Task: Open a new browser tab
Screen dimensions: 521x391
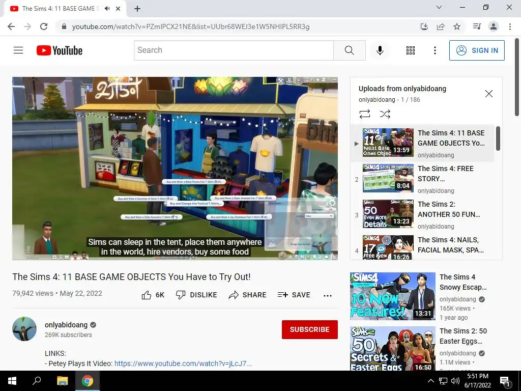Action: (137, 9)
